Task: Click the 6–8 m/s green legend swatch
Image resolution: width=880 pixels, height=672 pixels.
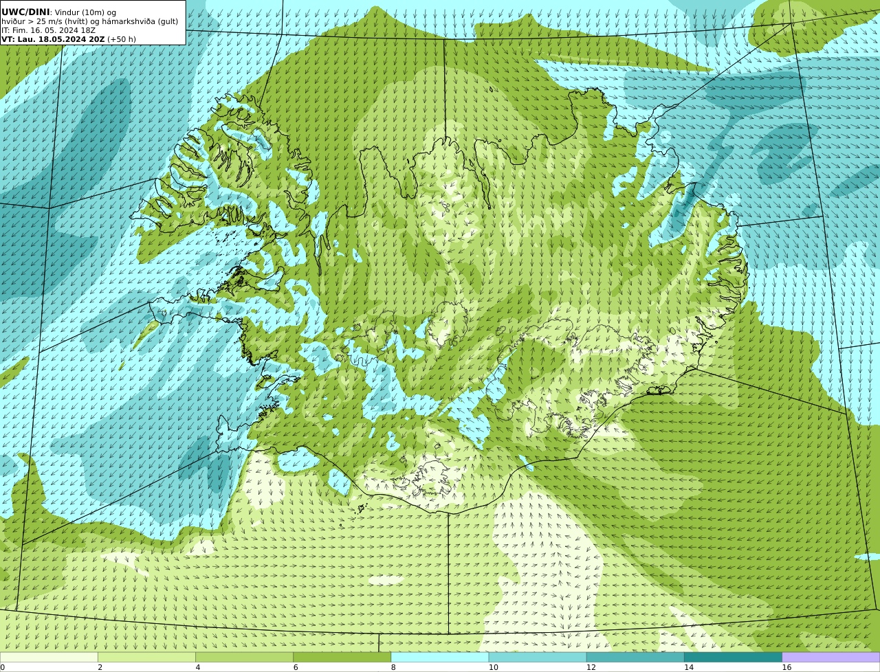Action: pyautogui.click(x=342, y=657)
